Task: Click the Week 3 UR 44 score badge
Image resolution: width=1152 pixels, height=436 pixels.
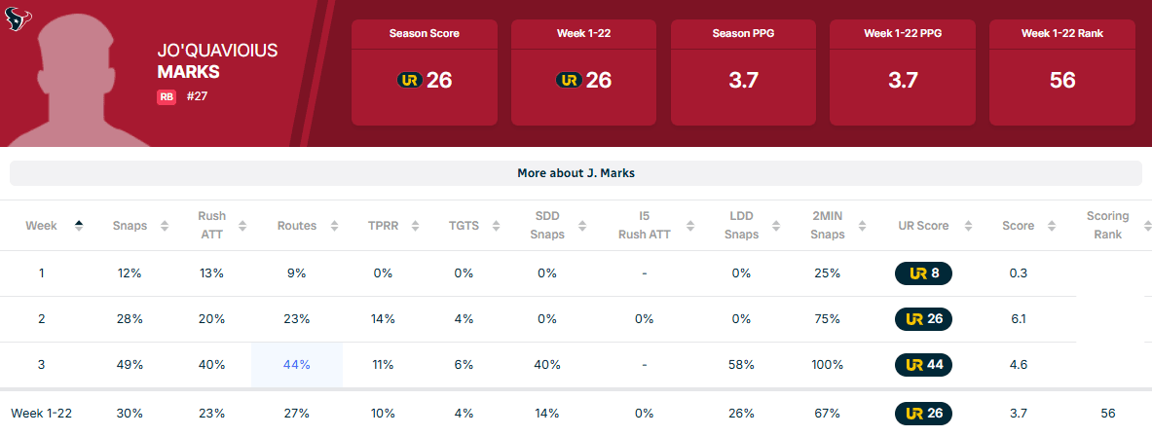Action: pos(923,365)
